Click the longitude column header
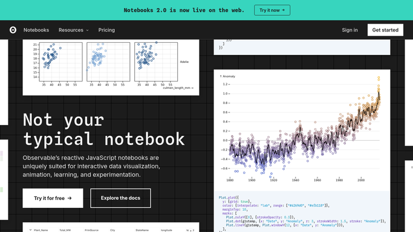 pos(166,230)
